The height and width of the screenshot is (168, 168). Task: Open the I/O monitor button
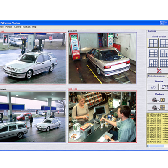pyautogui.click(x=153, y=87)
